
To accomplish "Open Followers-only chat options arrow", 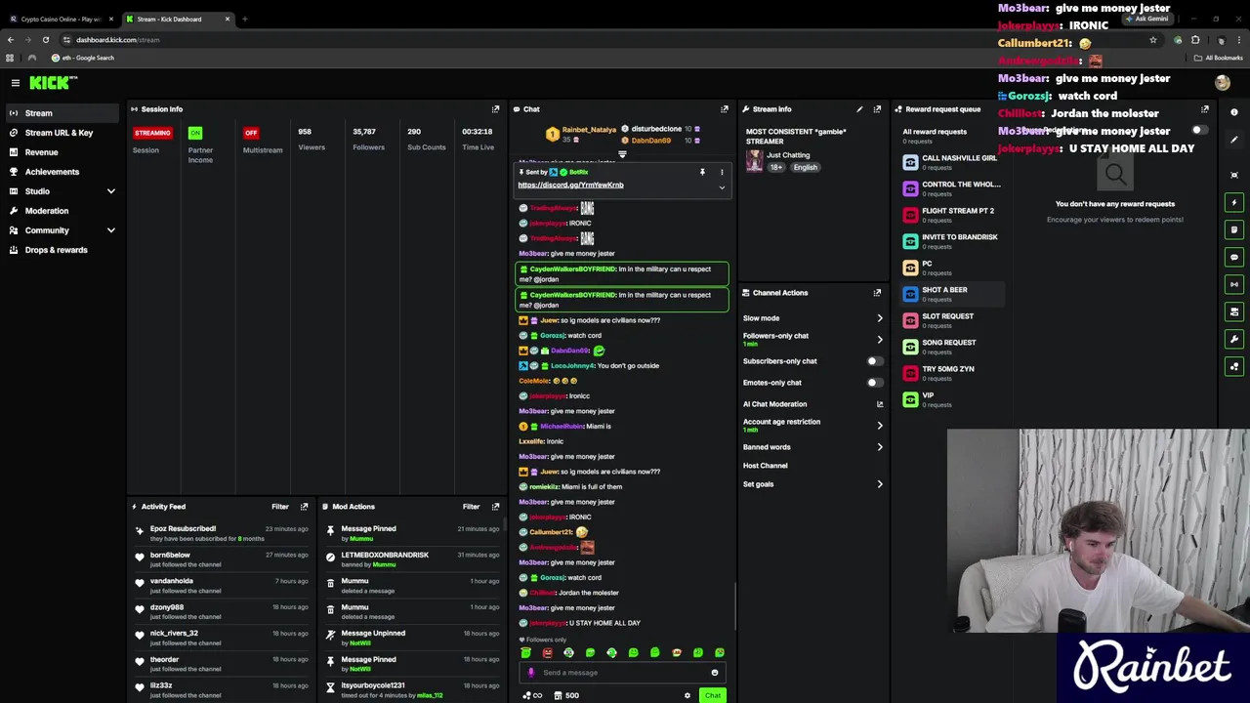I will pyautogui.click(x=879, y=340).
